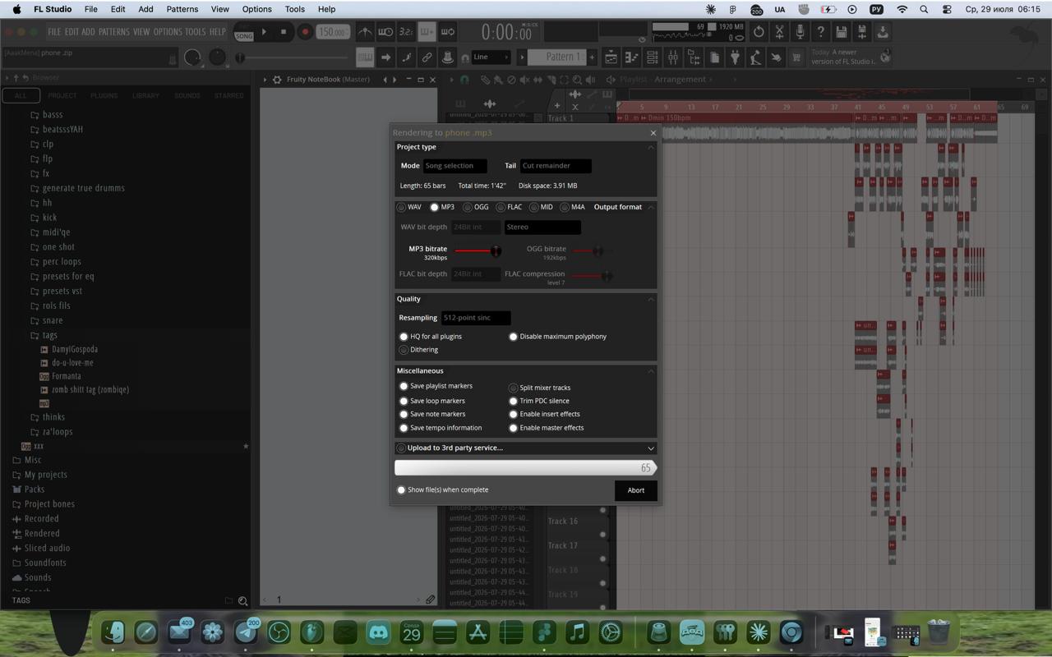Click the Abort button
1052x657 pixels.
[x=636, y=490]
